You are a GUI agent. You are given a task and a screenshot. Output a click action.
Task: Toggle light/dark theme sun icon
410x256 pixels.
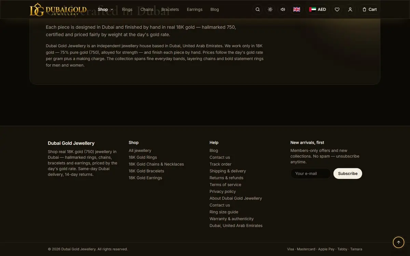coord(270,10)
